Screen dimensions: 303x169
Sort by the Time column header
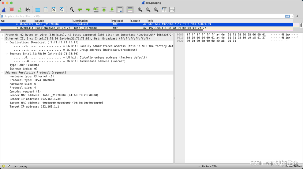click(27, 20)
